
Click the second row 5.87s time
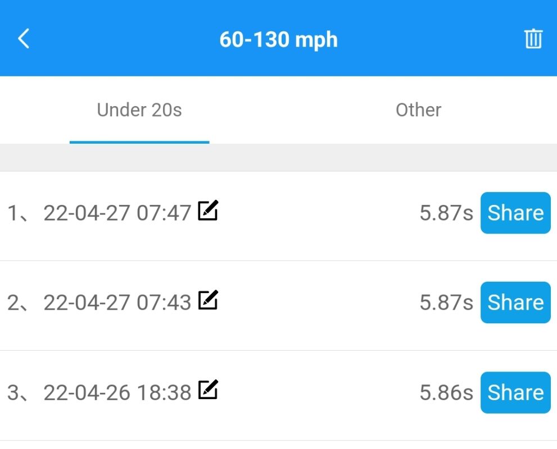click(x=446, y=303)
